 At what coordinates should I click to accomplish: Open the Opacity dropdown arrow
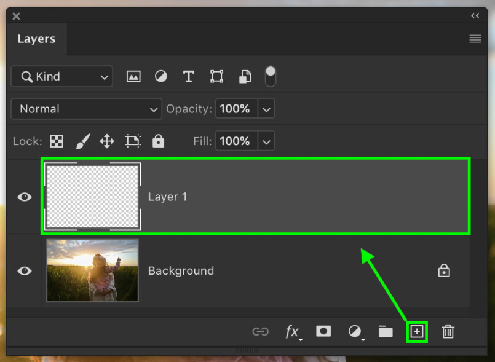click(266, 109)
